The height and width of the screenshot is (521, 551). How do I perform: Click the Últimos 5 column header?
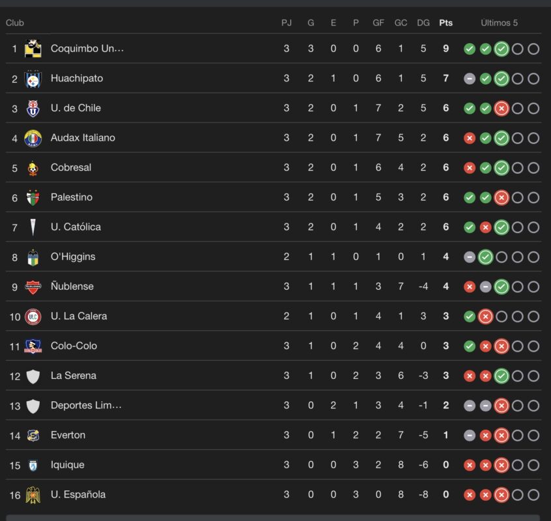pos(499,23)
